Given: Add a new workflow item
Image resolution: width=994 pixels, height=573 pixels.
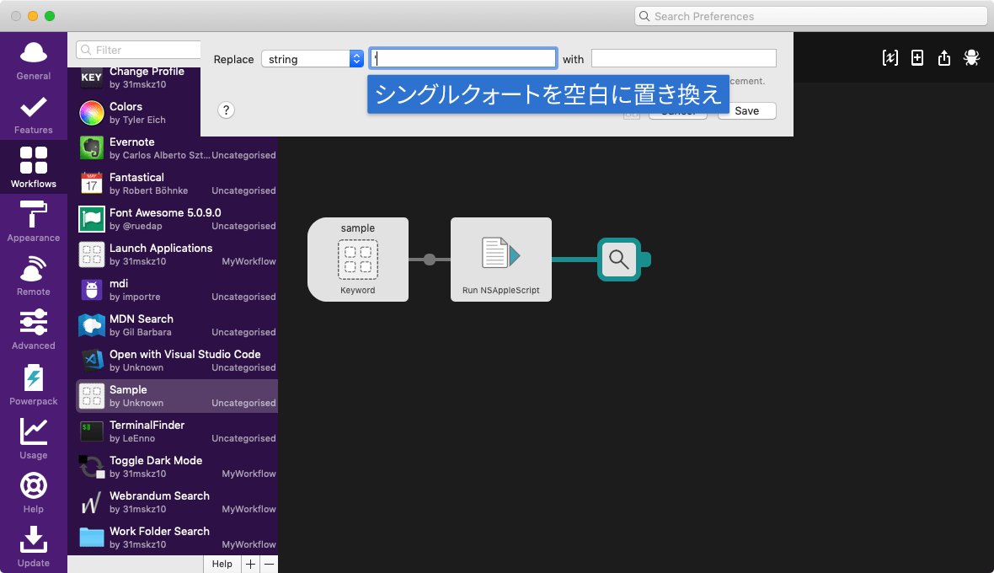Looking at the screenshot, I should (917, 57).
